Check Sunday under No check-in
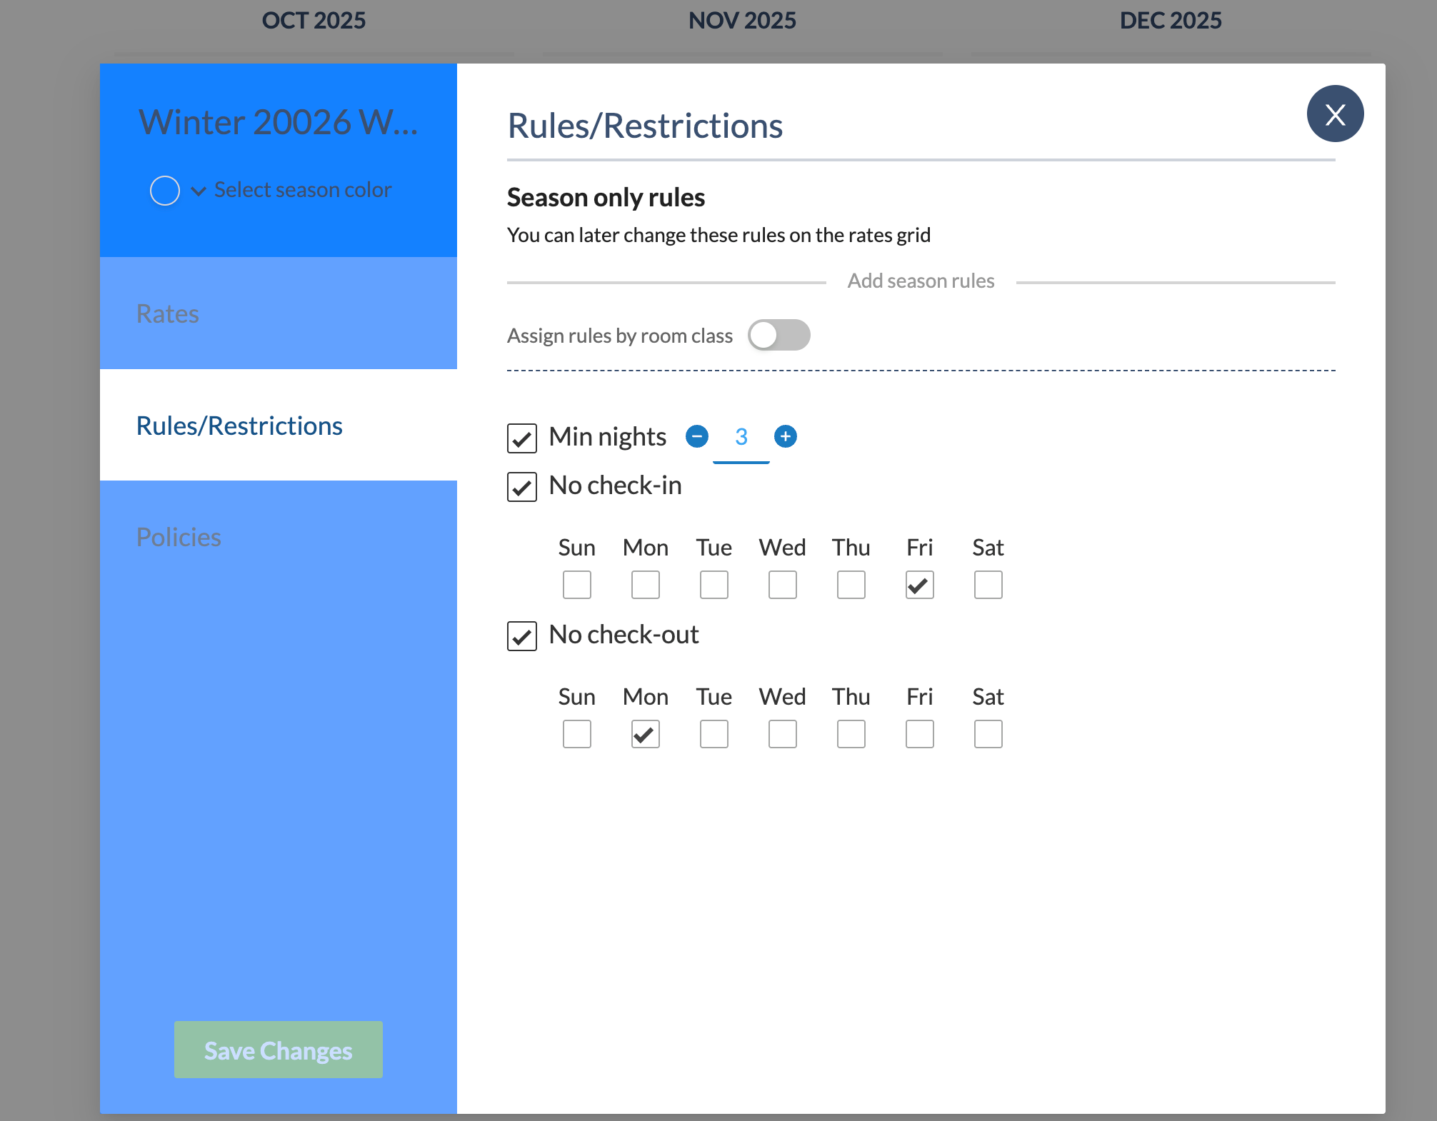Viewport: 1437px width, 1121px height. coord(576,585)
